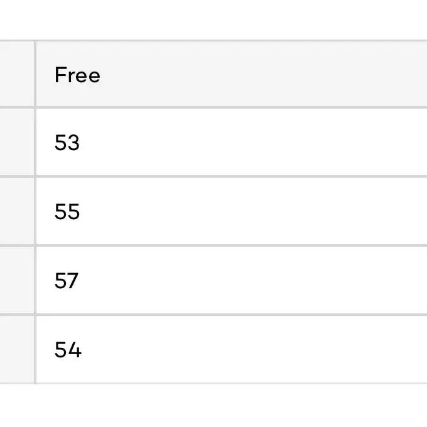
Task: Click the bottom border below the 54 row
Action: 213,383
